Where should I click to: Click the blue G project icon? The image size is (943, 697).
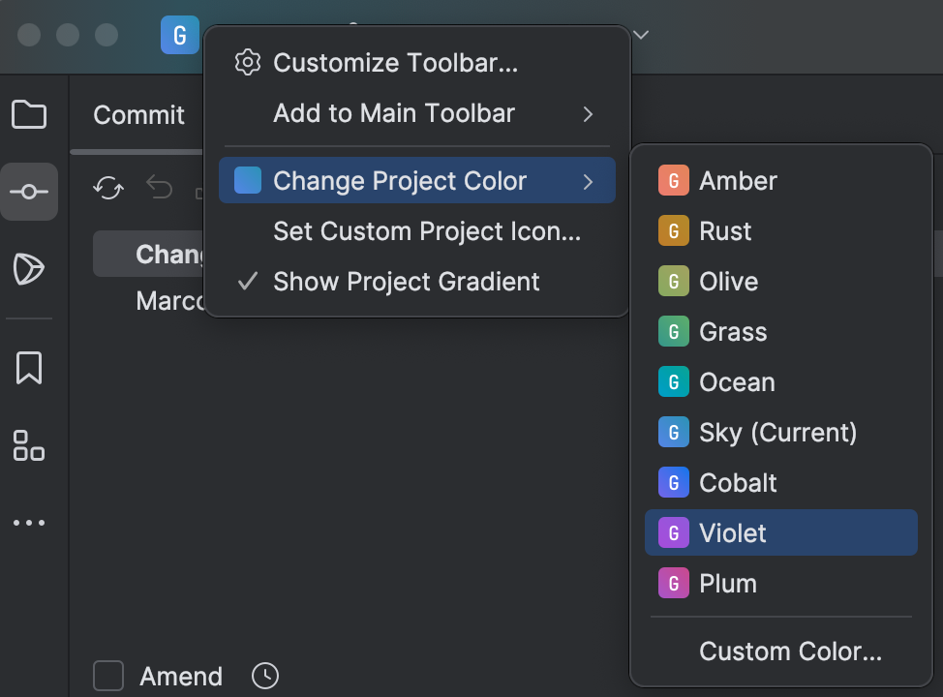[x=180, y=35]
